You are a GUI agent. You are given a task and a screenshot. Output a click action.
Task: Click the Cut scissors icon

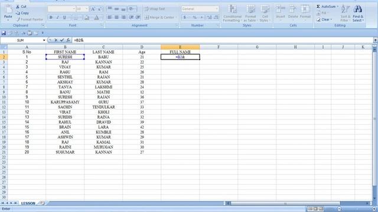(x=18, y=6)
